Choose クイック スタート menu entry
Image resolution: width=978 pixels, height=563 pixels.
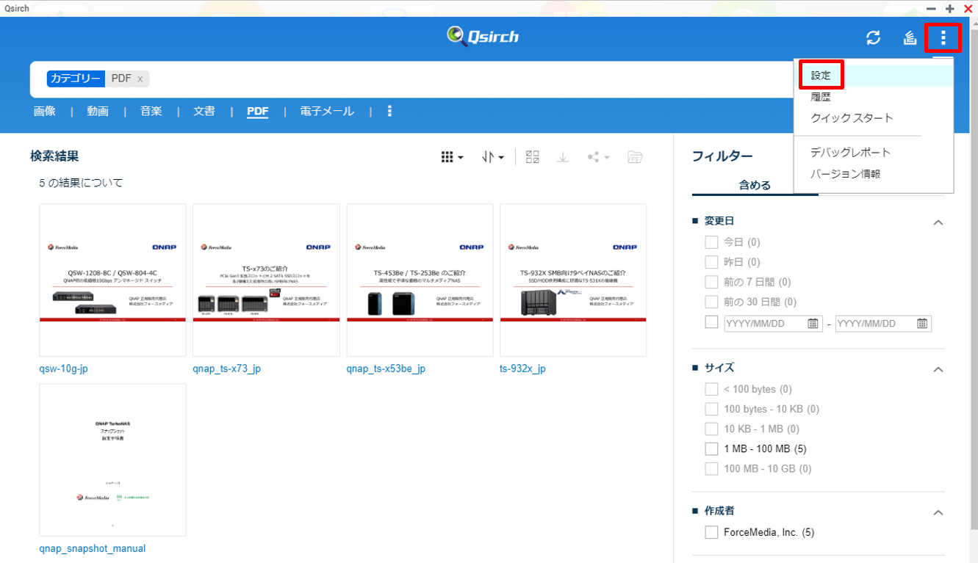852,118
